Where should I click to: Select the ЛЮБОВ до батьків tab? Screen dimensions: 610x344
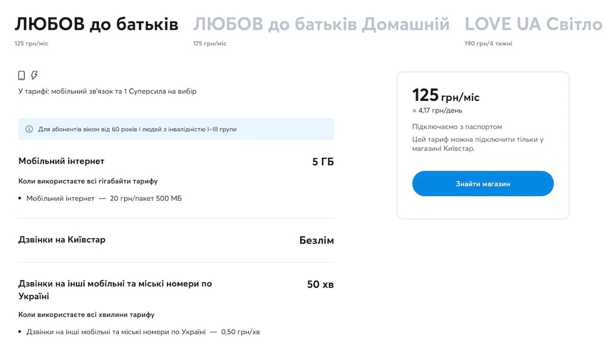[x=97, y=24]
